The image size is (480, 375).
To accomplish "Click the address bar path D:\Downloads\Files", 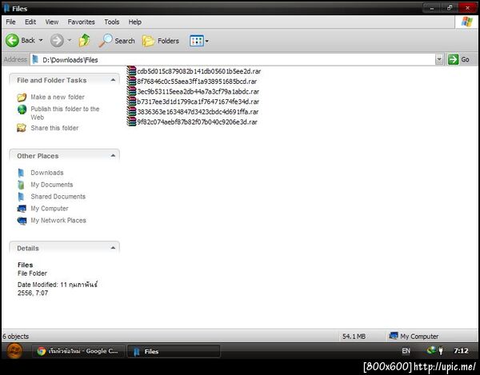I will click(70, 60).
